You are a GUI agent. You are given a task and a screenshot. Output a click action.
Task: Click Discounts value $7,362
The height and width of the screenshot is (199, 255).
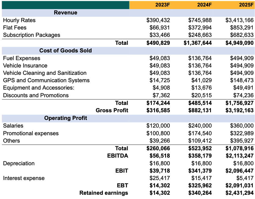(x=161, y=95)
